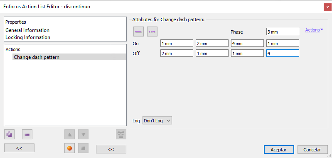Move the action up with the up arrow
This screenshot has height=158, width=332.
[69, 134]
